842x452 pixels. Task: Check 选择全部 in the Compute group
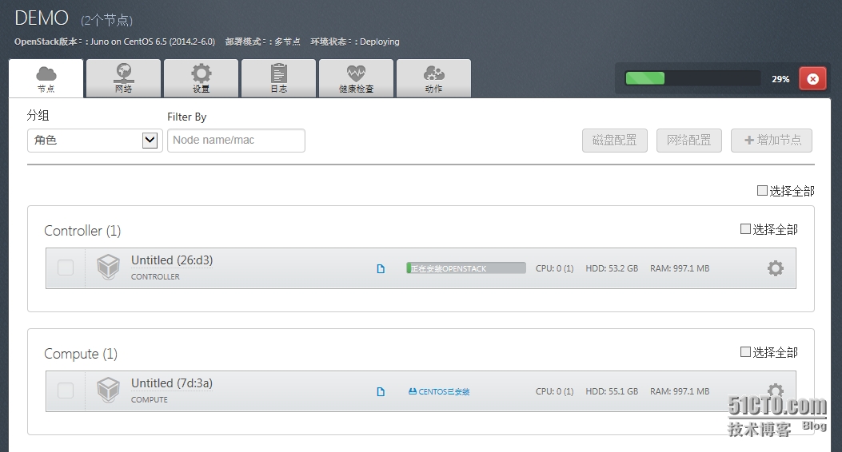point(745,351)
